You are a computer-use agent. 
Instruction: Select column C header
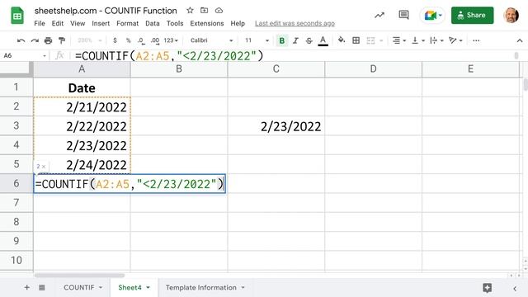(x=276, y=69)
